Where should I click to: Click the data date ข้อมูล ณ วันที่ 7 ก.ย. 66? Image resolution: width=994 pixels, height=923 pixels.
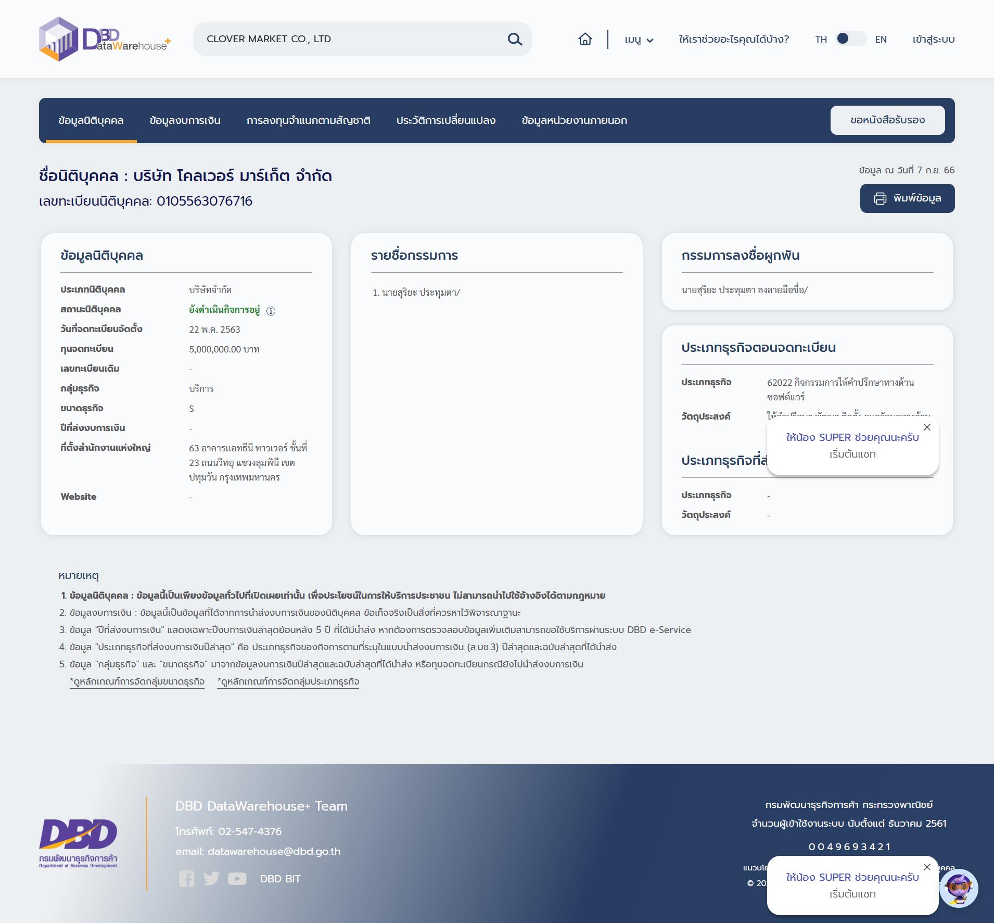click(907, 170)
